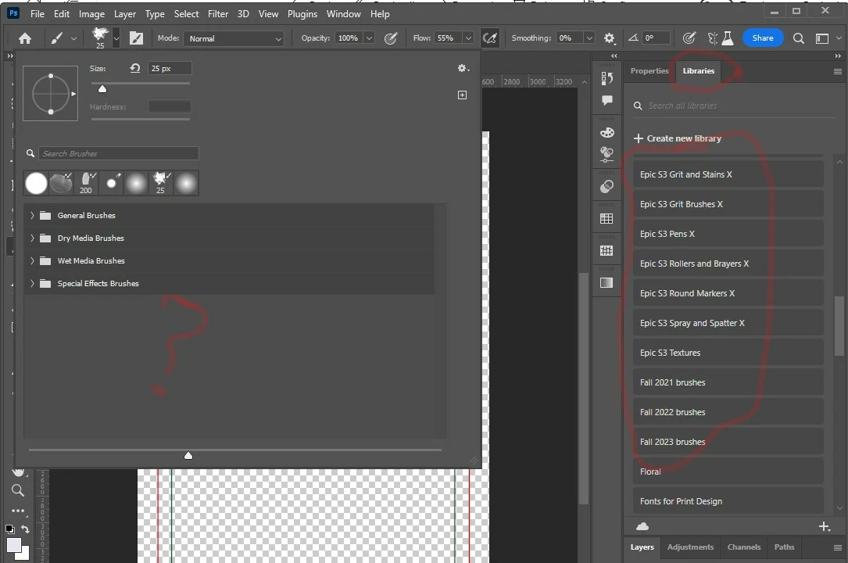This screenshot has width=848, height=563.
Task: Open the Beta flask icon in options bar
Action: pos(728,38)
